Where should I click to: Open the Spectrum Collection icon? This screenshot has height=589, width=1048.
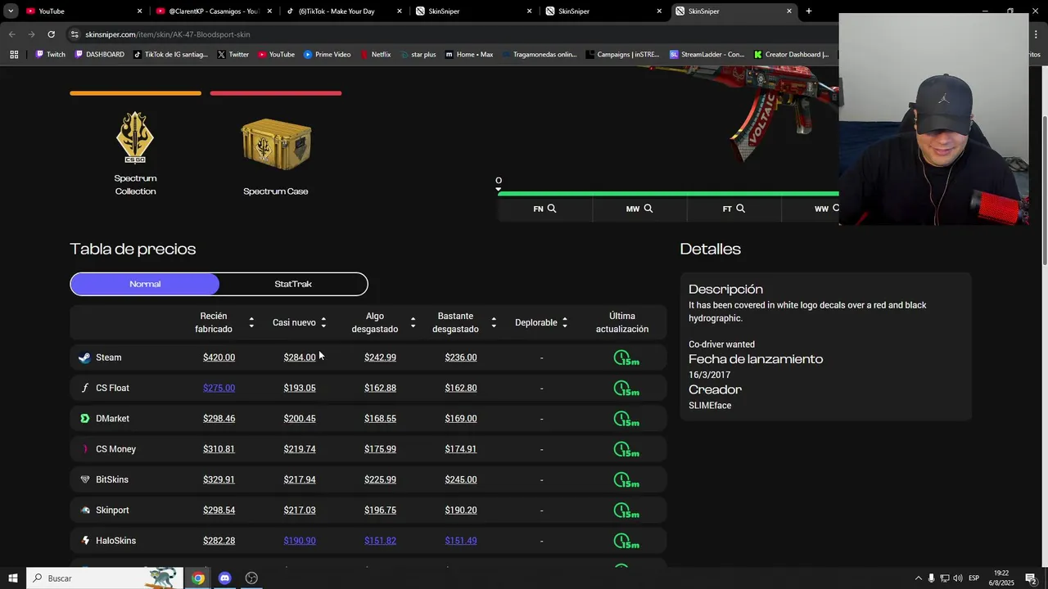[135, 137]
